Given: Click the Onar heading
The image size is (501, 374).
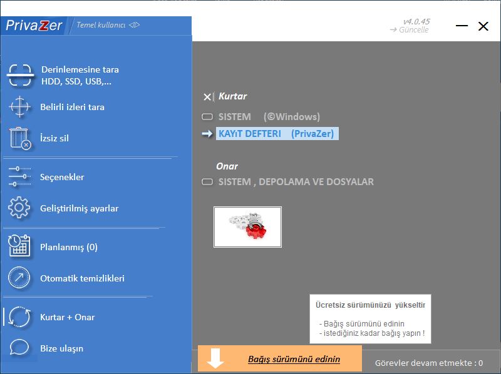Looking at the screenshot, I should [x=227, y=166].
